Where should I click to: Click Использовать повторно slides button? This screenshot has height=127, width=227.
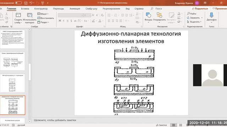[x=29, y=18]
